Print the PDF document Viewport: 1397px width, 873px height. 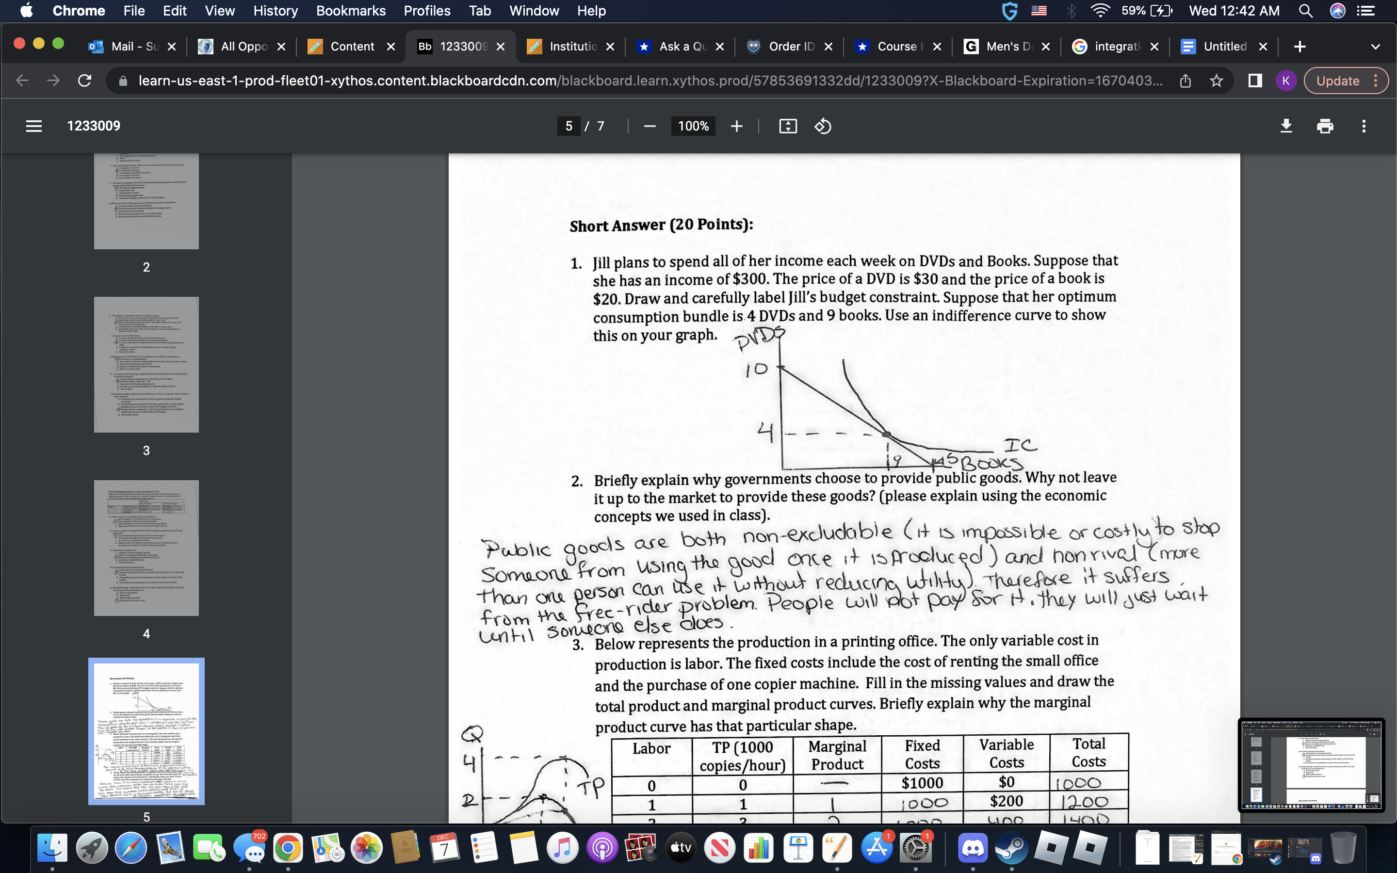1325,126
